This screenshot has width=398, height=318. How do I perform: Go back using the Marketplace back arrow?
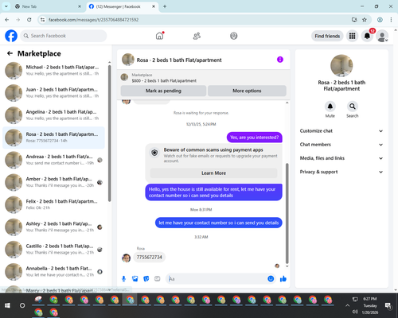pos(10,53)
